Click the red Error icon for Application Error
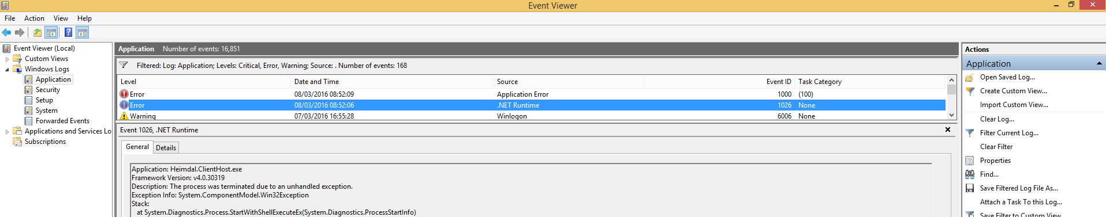This screenshot has height=217, width=1106. [124, 94]
